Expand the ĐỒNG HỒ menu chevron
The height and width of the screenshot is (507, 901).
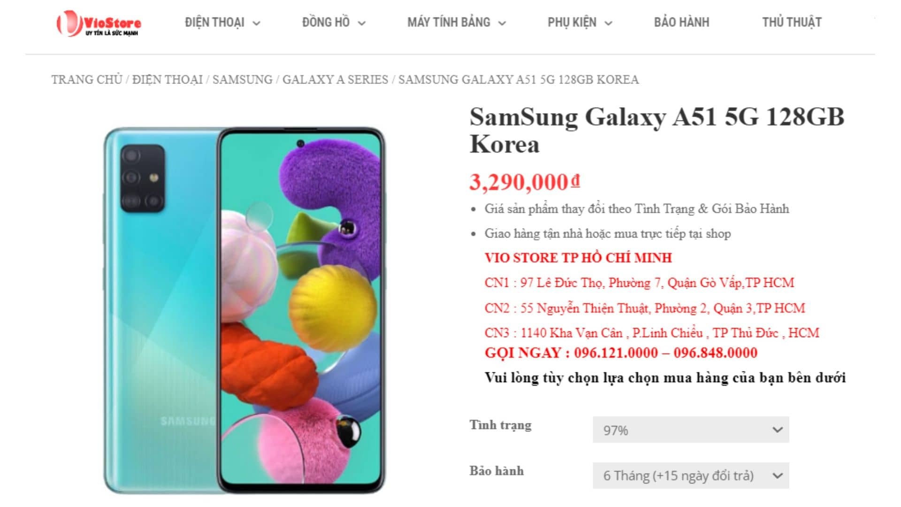361,23
